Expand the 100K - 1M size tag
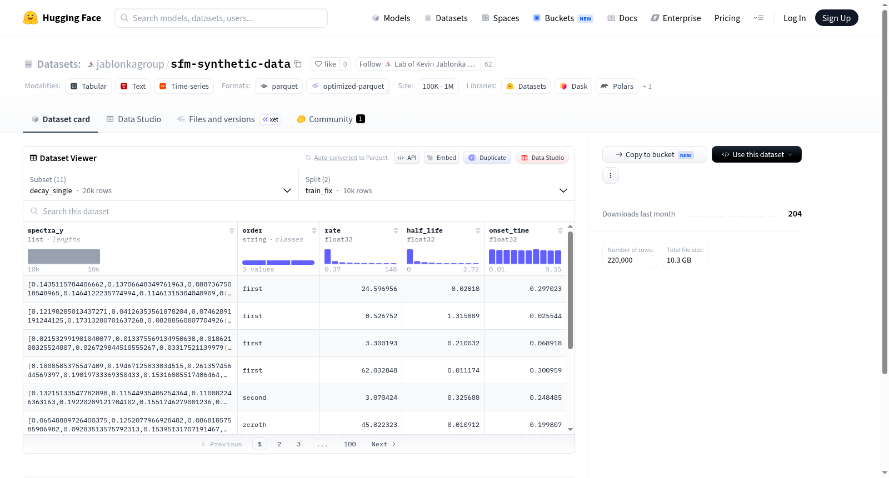Image resolution: width=889 pixels, height=478 pixels. point(438,86)
